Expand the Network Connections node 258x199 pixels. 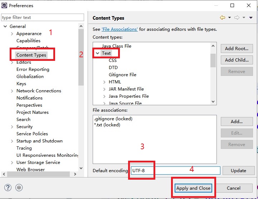click(x=12, y=91)
